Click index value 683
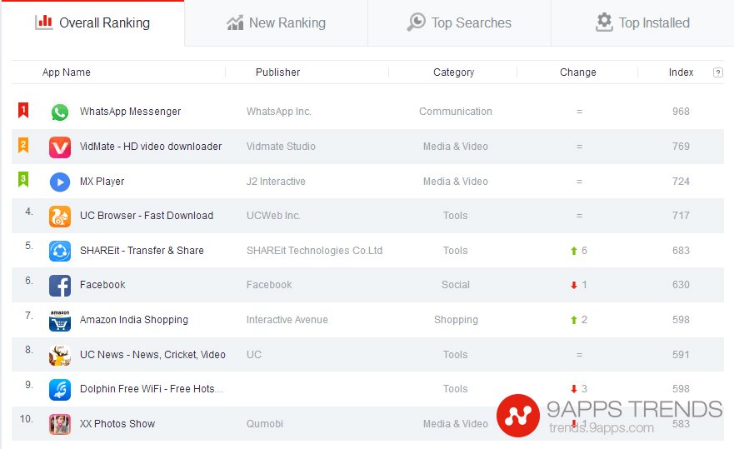The width and height of the screenshot is (734, 449). tap(682, 251)
